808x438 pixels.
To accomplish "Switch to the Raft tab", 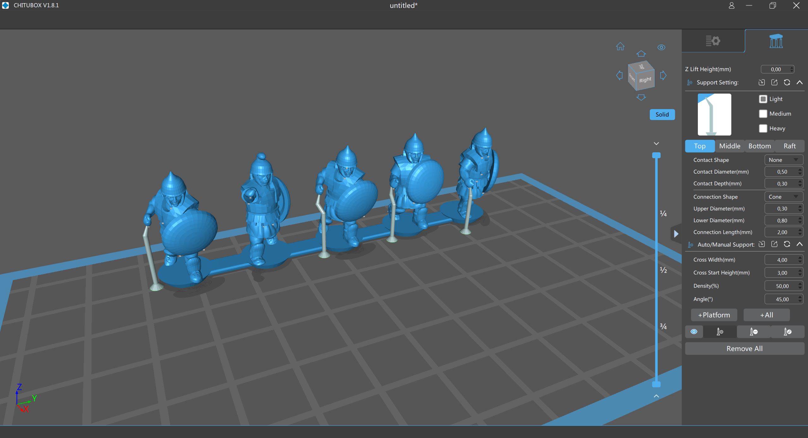I will pyautogui.click(x=789, y=146).
